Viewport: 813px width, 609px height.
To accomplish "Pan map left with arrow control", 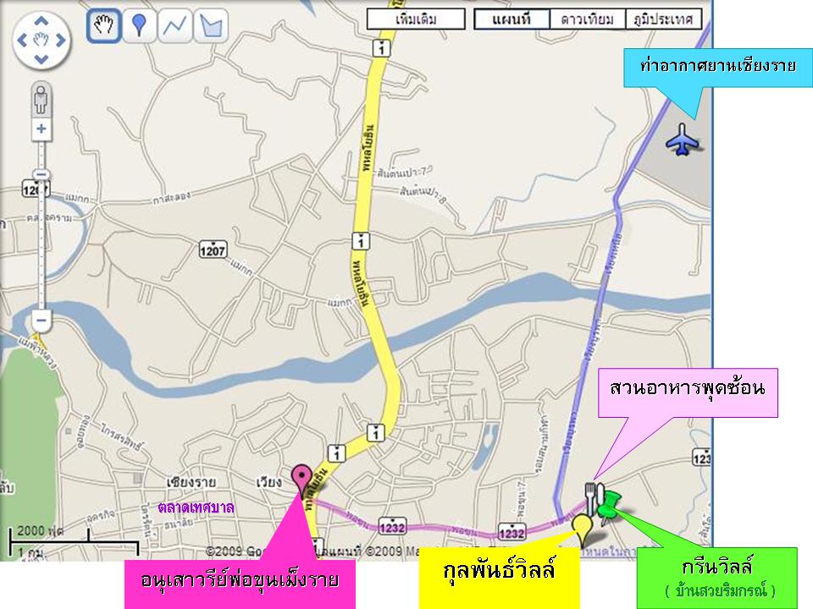I will [22, 40].
